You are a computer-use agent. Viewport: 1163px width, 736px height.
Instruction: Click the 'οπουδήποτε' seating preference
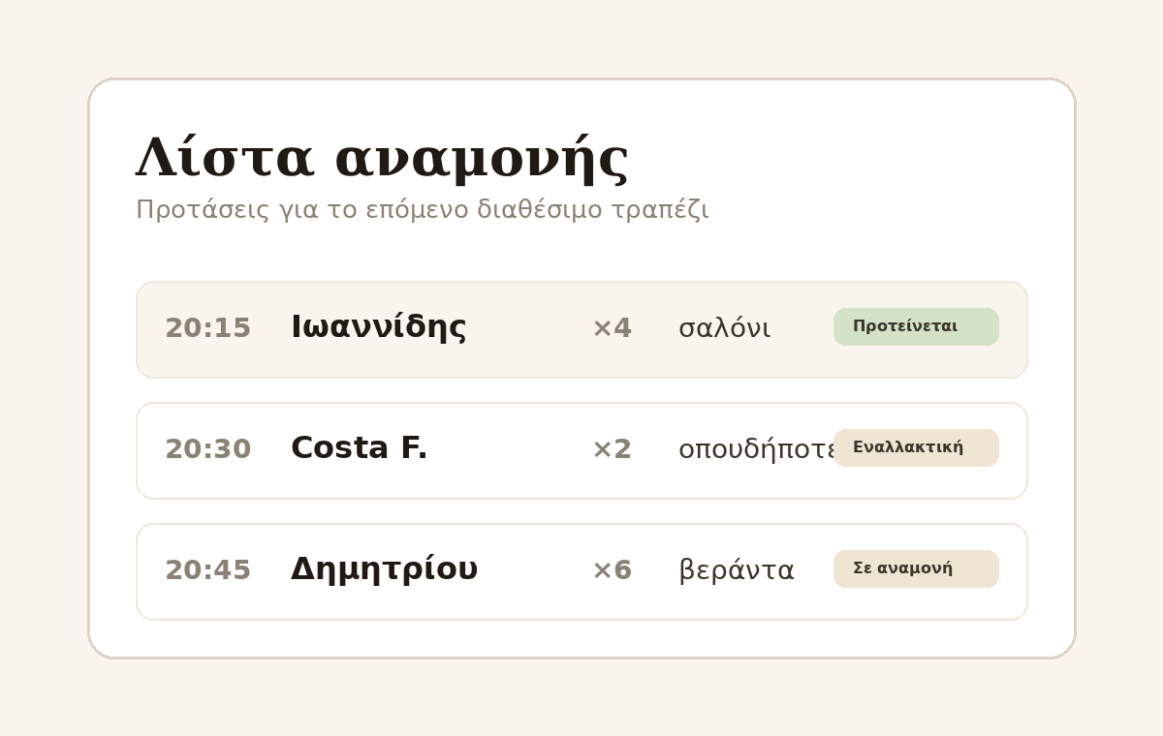[757, 449]
